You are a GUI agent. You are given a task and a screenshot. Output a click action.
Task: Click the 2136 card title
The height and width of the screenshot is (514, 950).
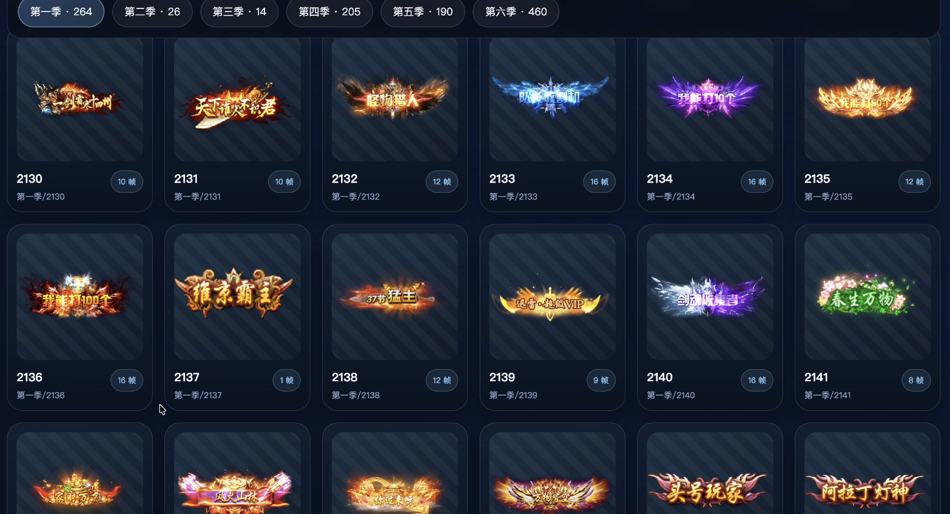[x=30, y=378]
